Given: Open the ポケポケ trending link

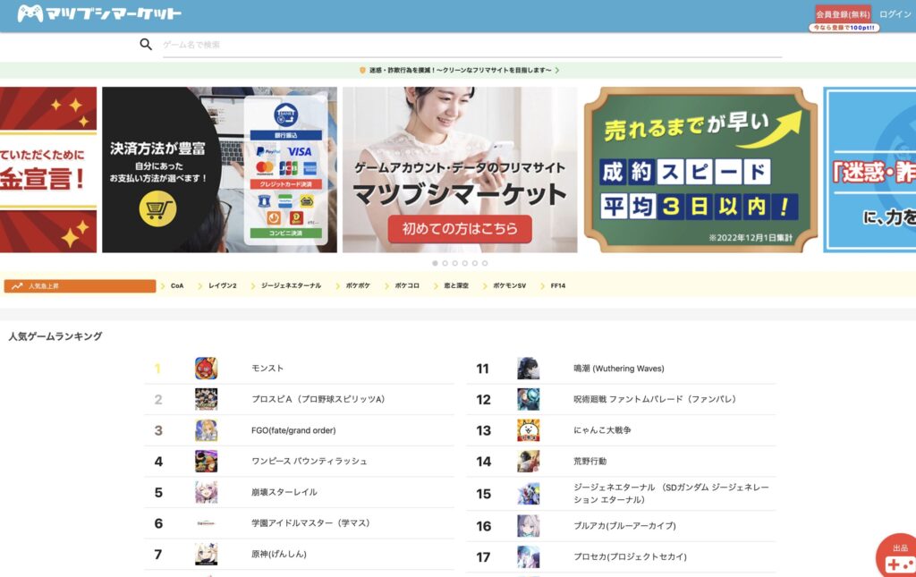Looking at the screenshot, I should pos(358,286).
